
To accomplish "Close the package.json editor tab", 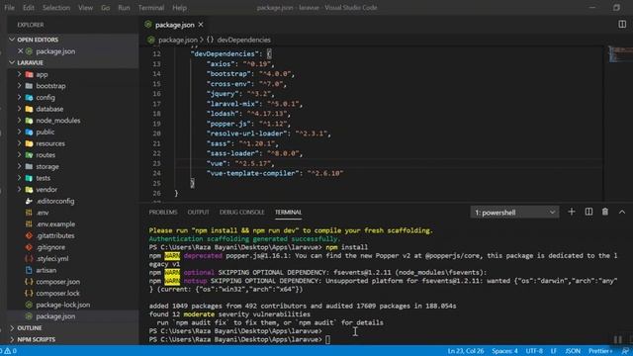I will [x=201, y=25].
